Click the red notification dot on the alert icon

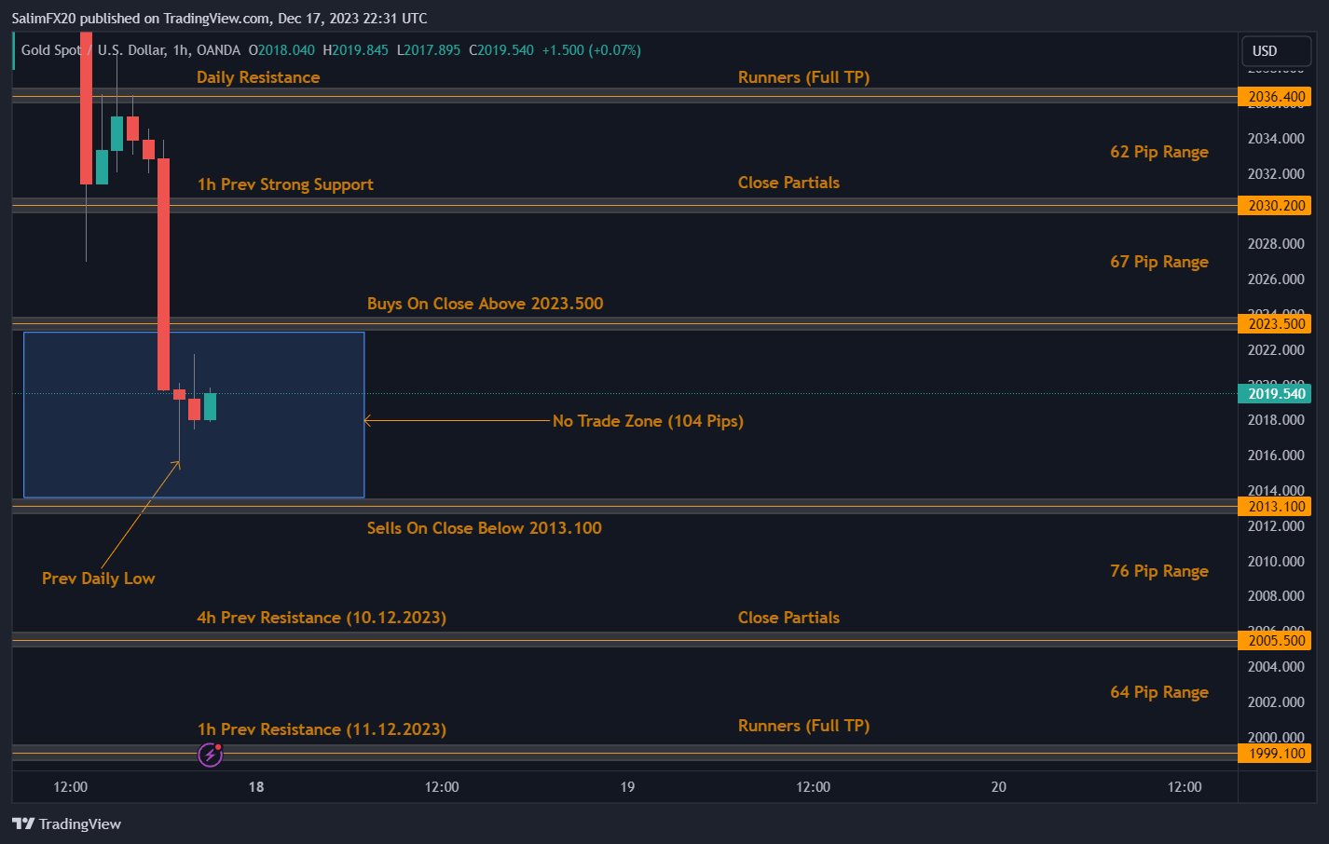click(217, 747)
